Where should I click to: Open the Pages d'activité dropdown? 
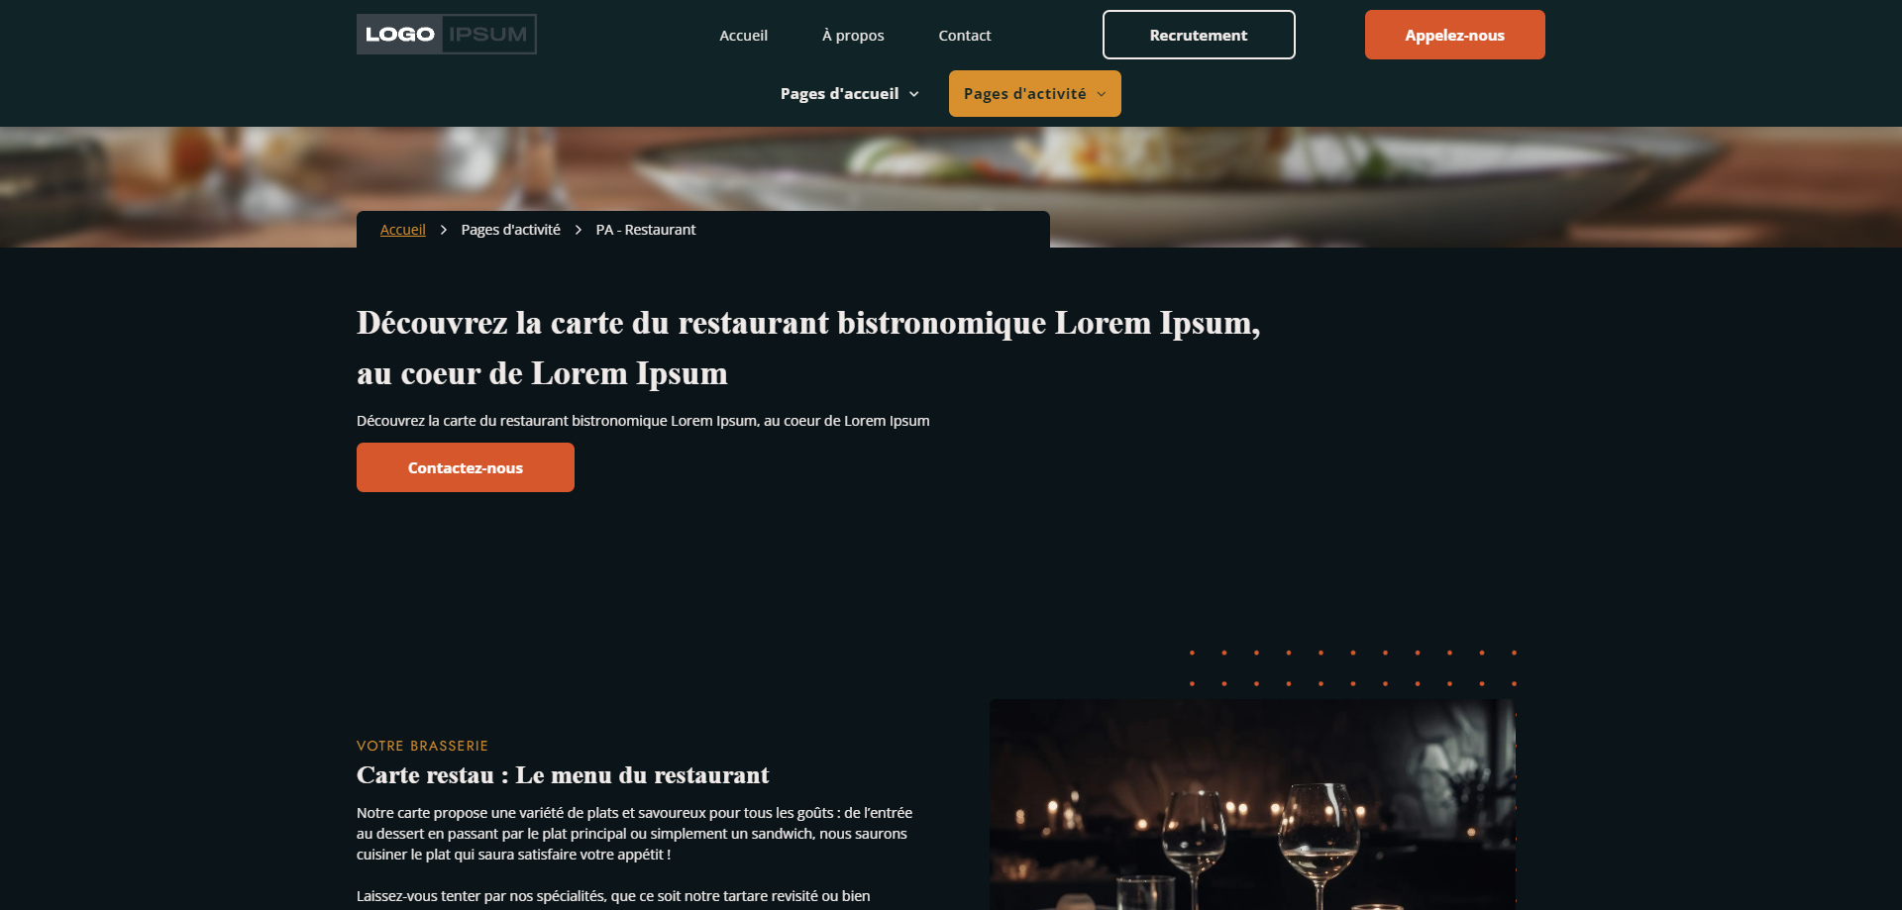(1034, 94)
